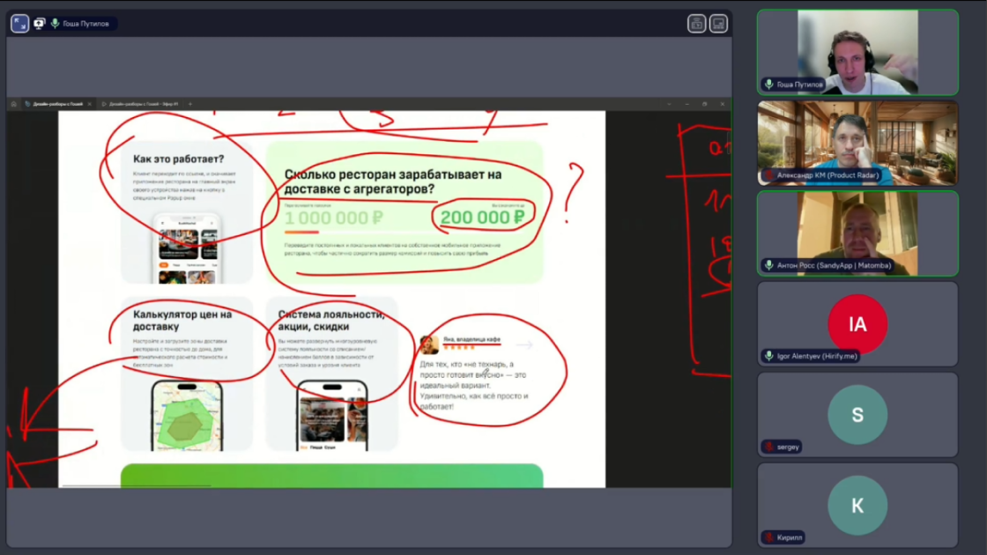Close the first Дизайн-разборы tab
The width and height of the screenshot is (987, 555).
89,104
